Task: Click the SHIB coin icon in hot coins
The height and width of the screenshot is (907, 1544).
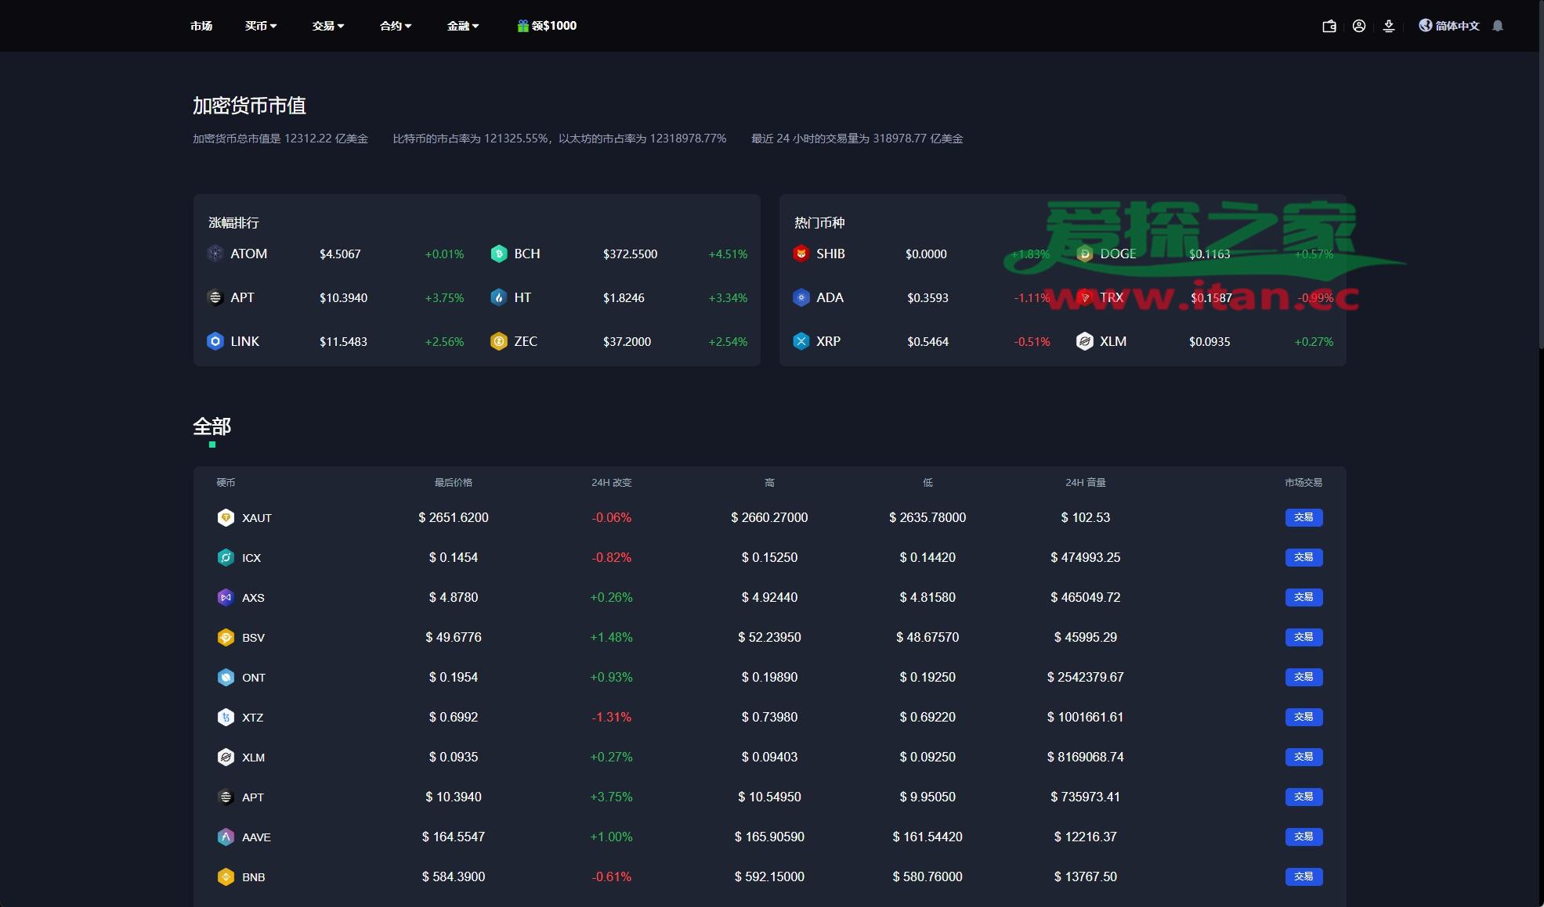Action: tap(801, 254)
